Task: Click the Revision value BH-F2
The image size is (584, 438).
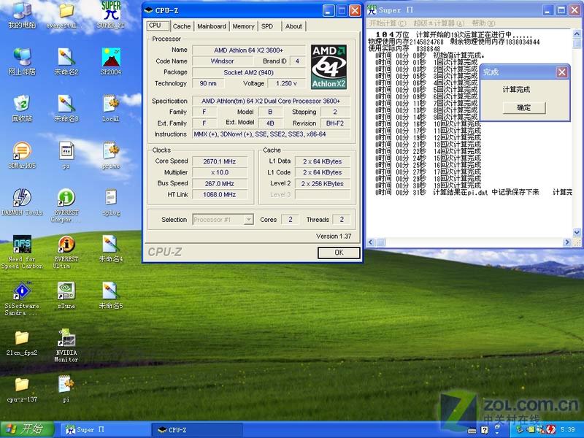Action: [335, 123]
